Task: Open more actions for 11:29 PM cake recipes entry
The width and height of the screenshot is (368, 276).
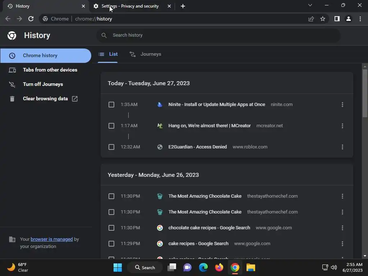Action: tap(342, 244)
